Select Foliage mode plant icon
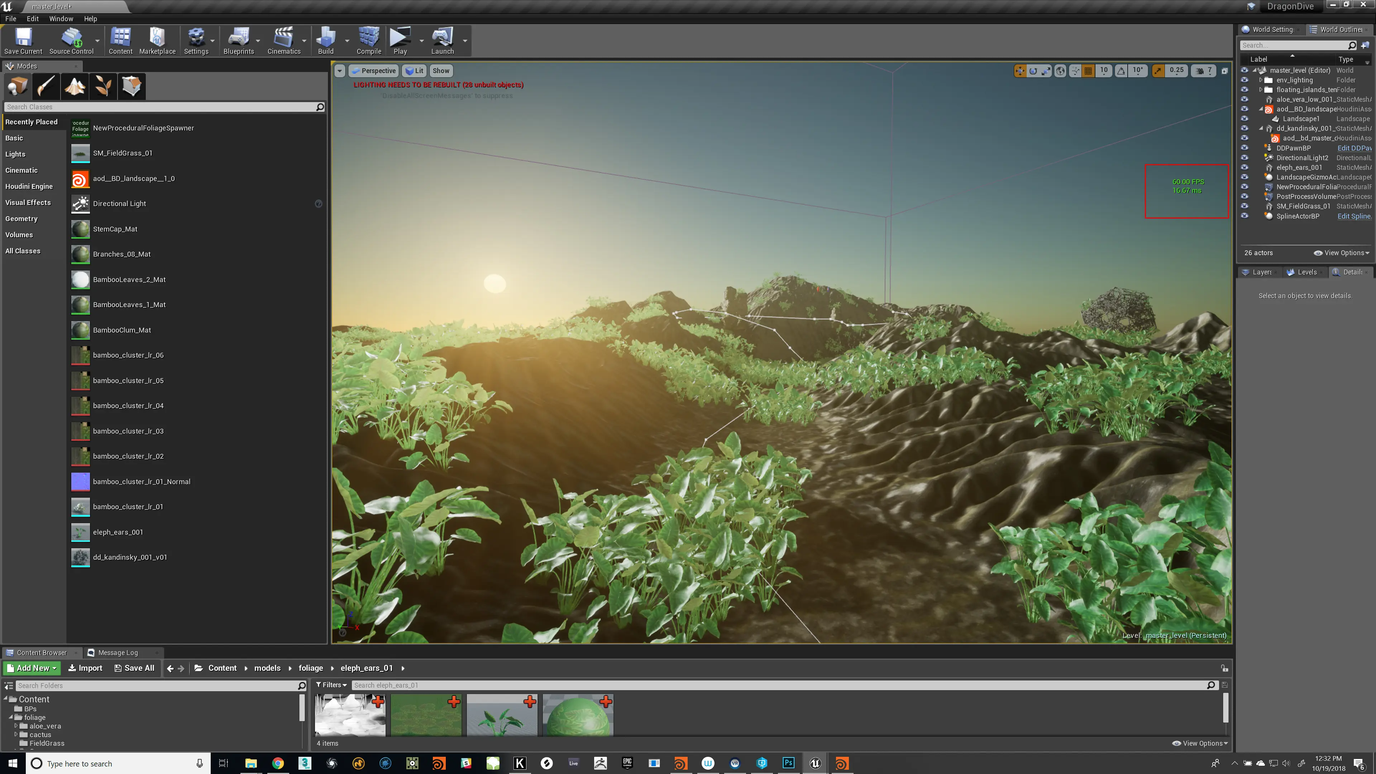The width and height of the screenshot is (1376, 774). (103, 86)
